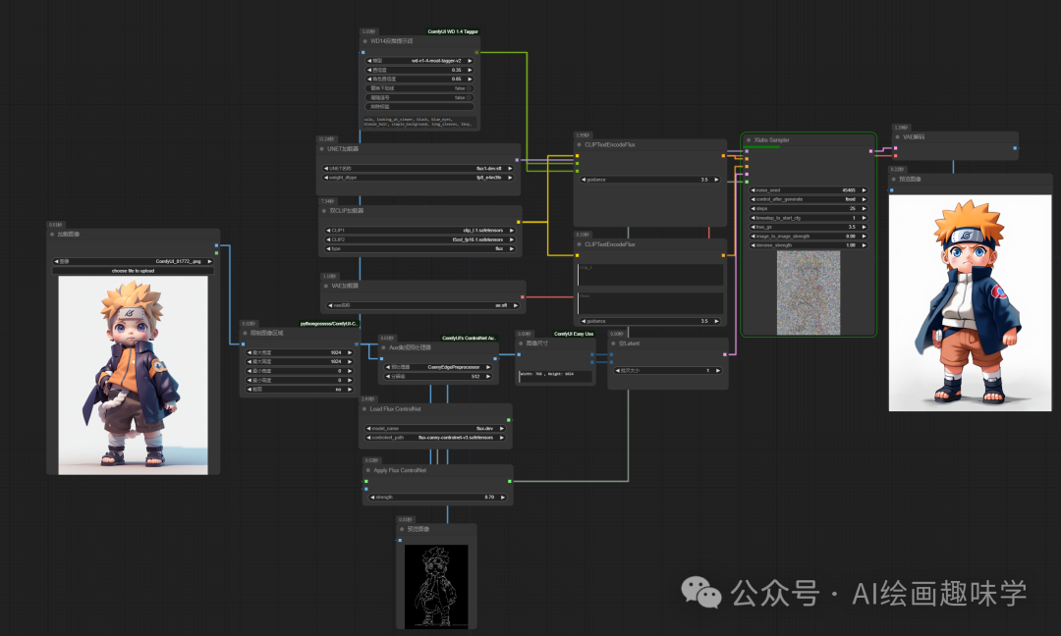Click empty Latent pink output socket

coord(725,354)
